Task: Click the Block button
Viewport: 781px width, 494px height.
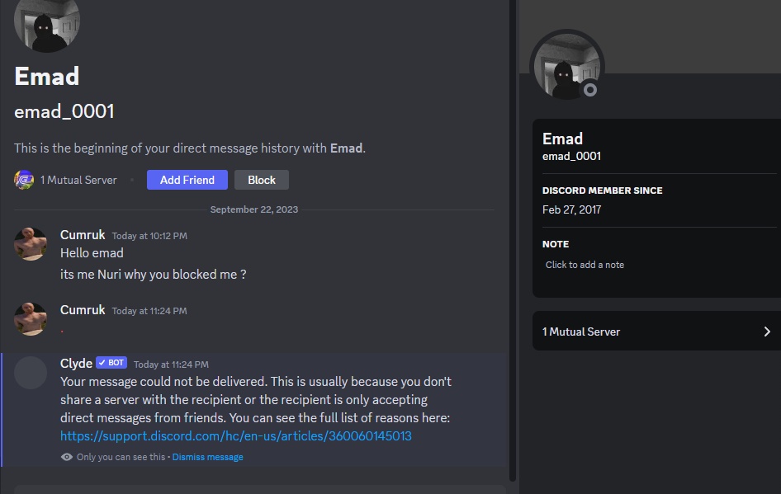Action: pyautogui.click(x=262, y=179)
